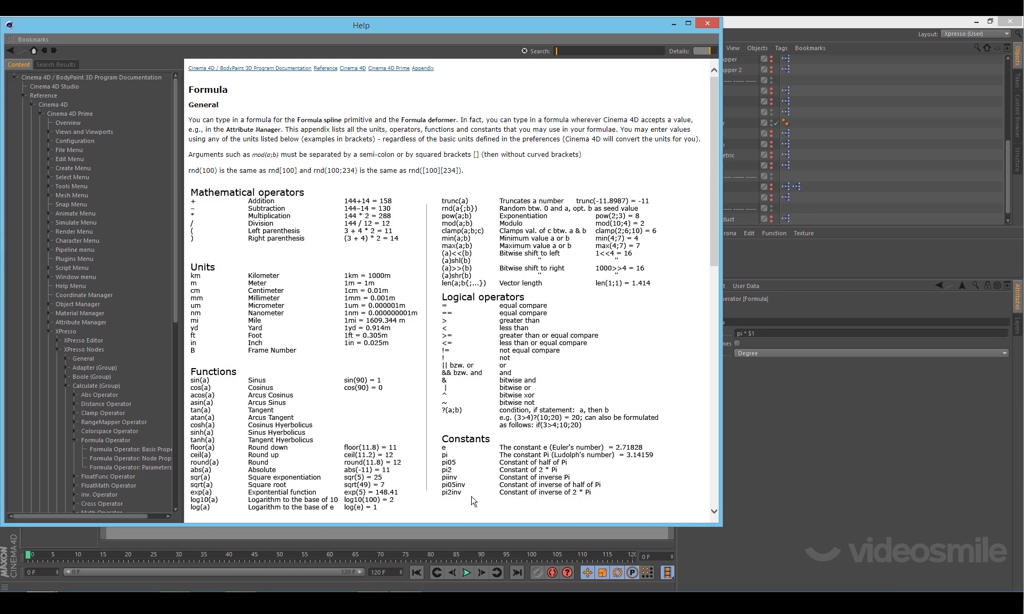Open the timeline filmstrip button
The height and width of the screenshot is (614, 1024).
[668, 572]
